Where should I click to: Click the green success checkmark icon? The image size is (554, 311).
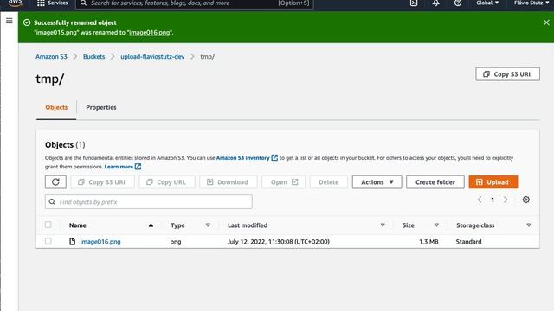click(x=27, y=22)
